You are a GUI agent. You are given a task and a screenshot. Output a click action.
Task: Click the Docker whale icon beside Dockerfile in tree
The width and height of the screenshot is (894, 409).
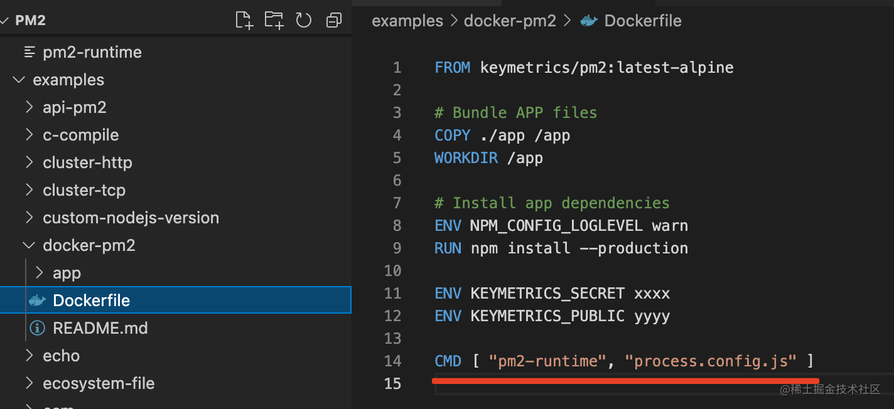tap(38, 300)
